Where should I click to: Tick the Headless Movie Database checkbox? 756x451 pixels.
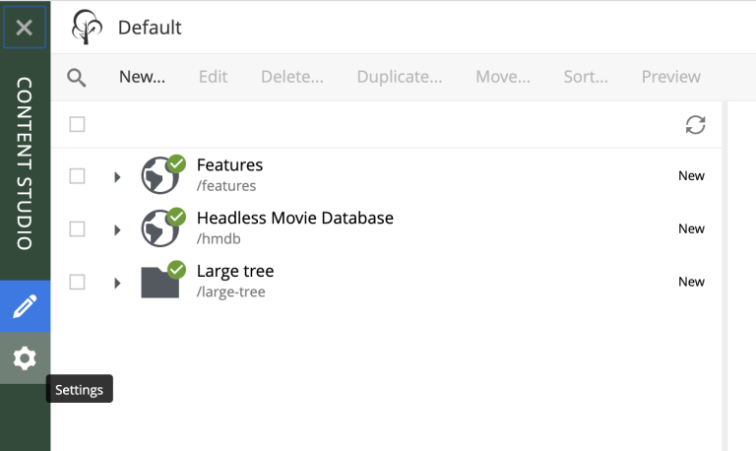78,229
